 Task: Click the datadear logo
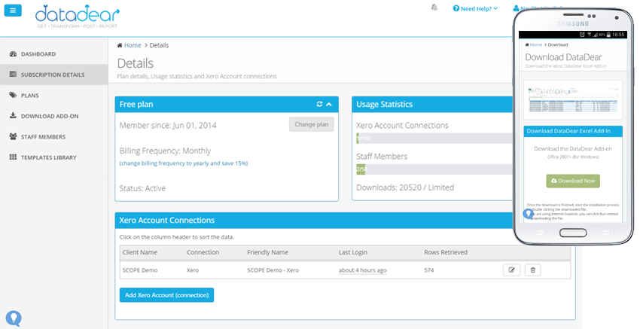[x=77, y=17]
